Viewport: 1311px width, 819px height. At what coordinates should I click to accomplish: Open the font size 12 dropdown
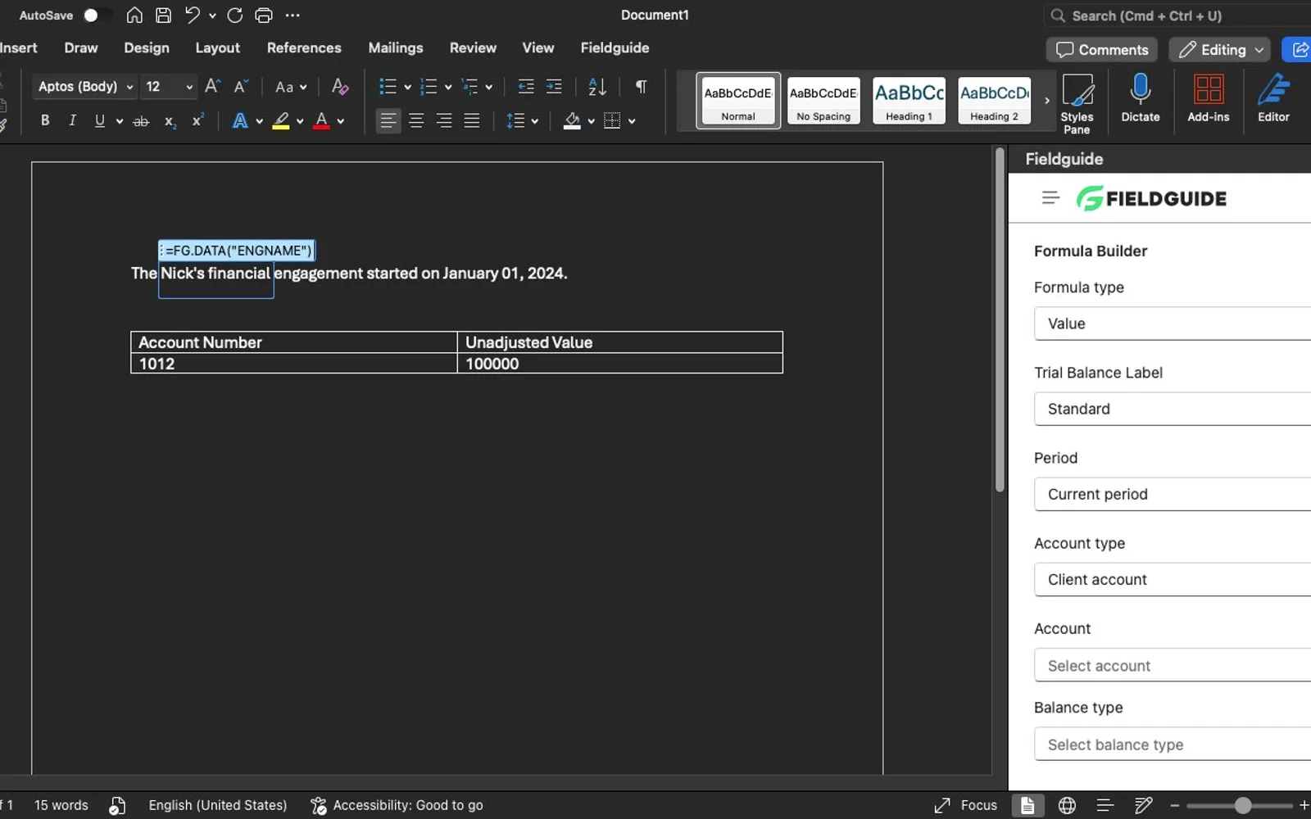tap(169, 86)
